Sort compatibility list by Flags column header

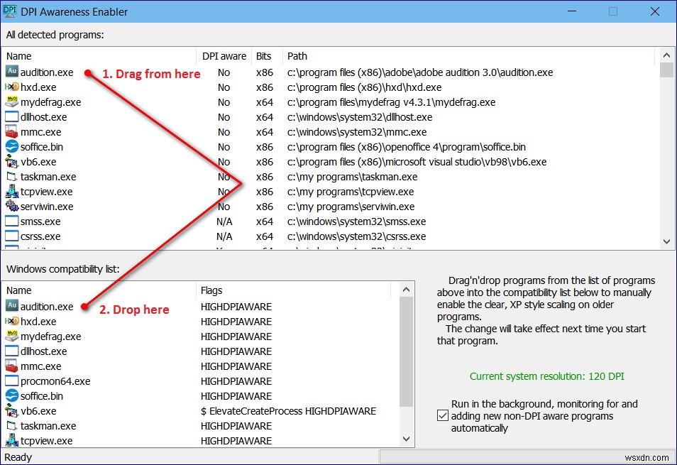pyautogui.click(x=294, y=290)
